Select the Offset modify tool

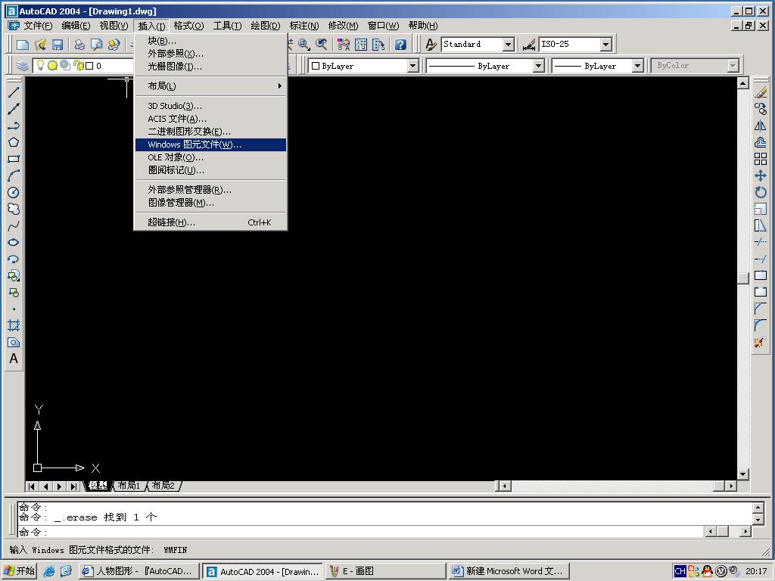tap(761, 142)
